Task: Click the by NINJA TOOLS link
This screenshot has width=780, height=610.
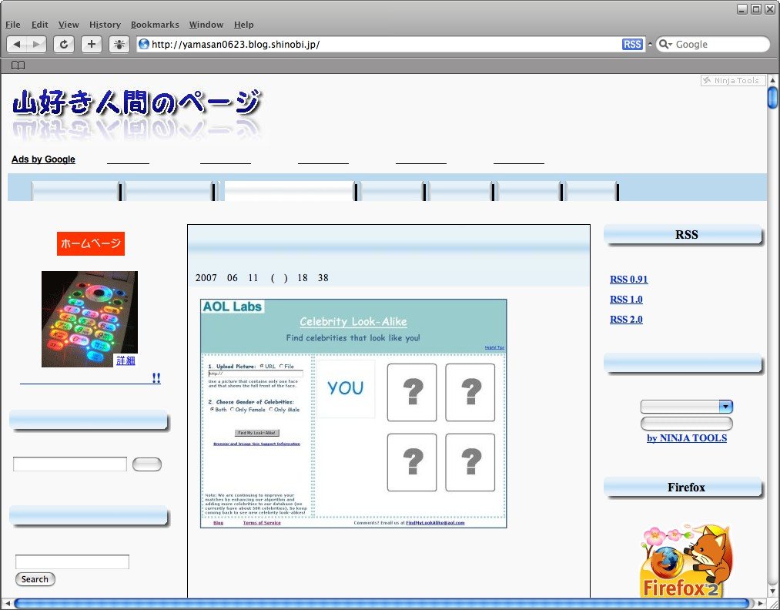Action: (x=687, y=437)
